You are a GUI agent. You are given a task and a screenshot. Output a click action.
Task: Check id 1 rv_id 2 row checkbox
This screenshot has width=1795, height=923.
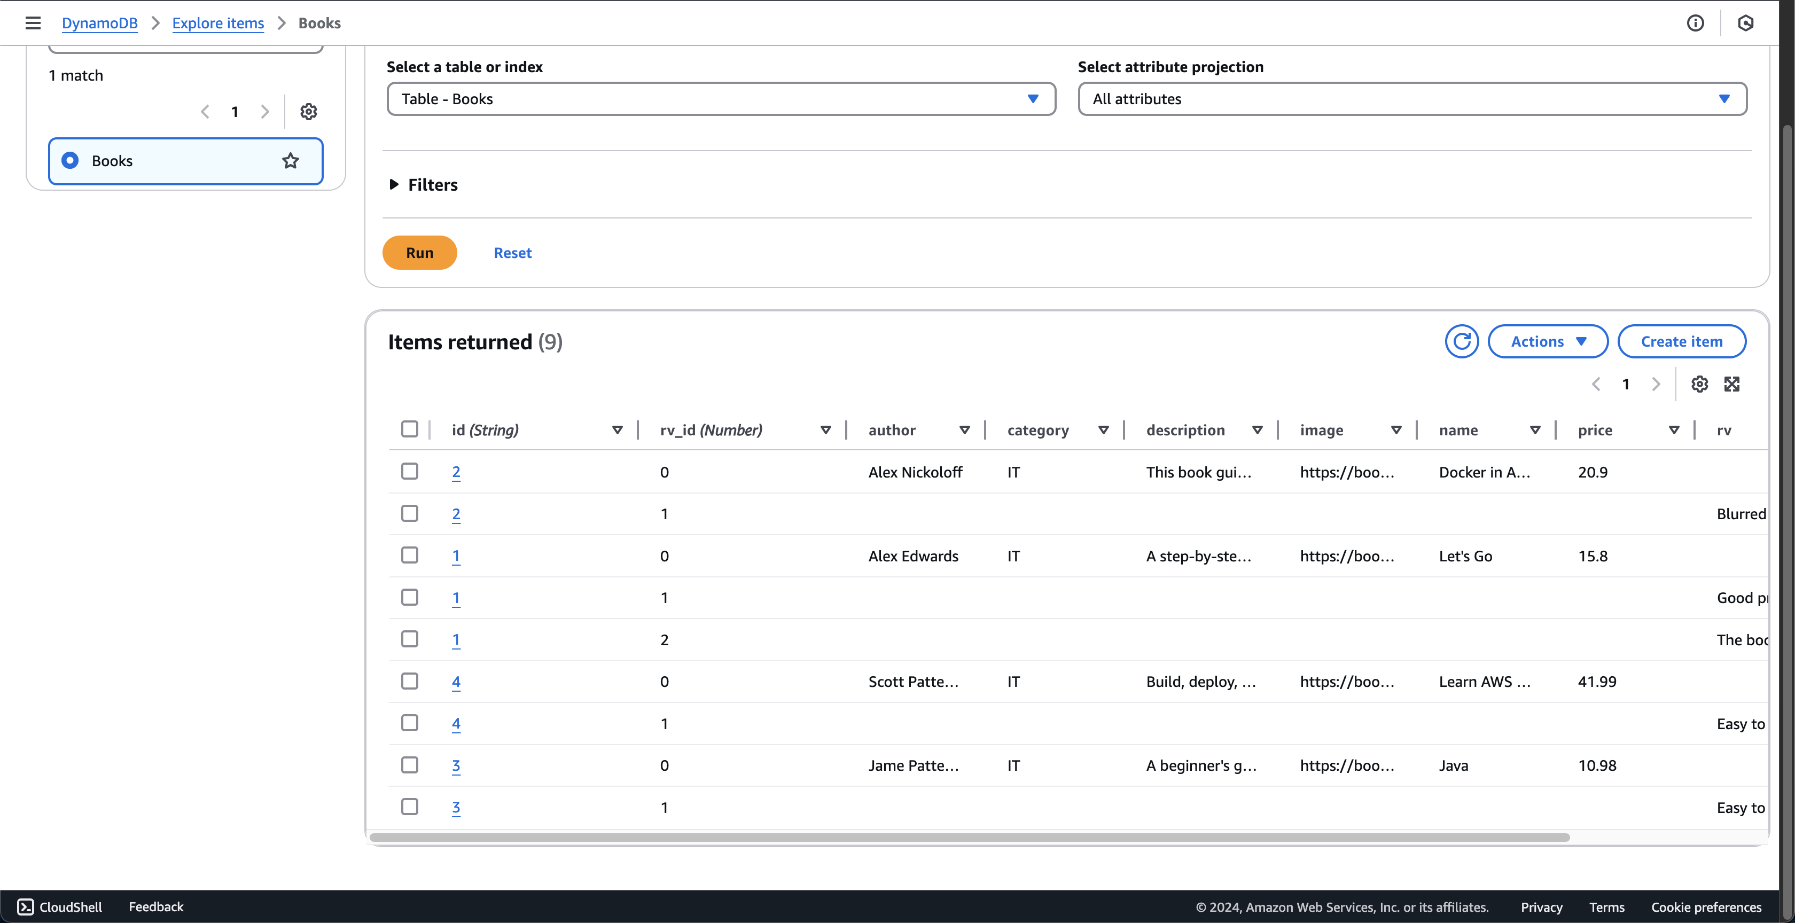[410, 639]
